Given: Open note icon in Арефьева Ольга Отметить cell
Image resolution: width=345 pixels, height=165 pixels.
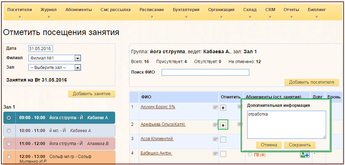Looking at the screenshot, I should click(x=240, y=124).
